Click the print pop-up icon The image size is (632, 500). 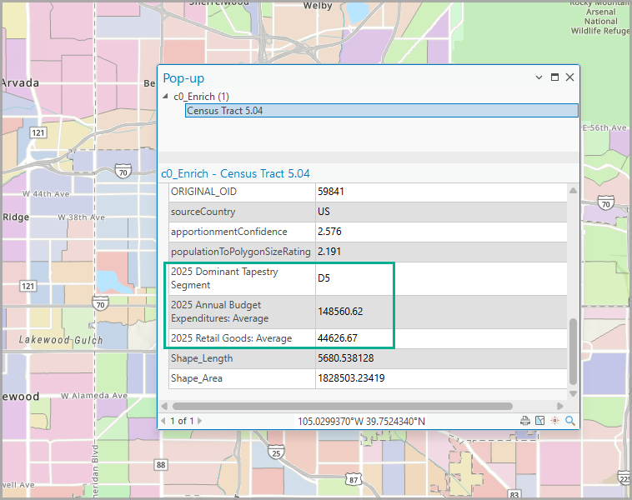525,421
